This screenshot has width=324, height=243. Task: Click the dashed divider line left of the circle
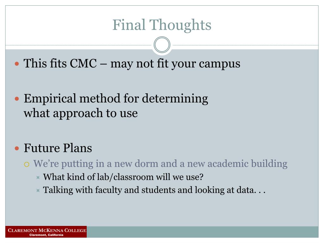coord(78,45)
